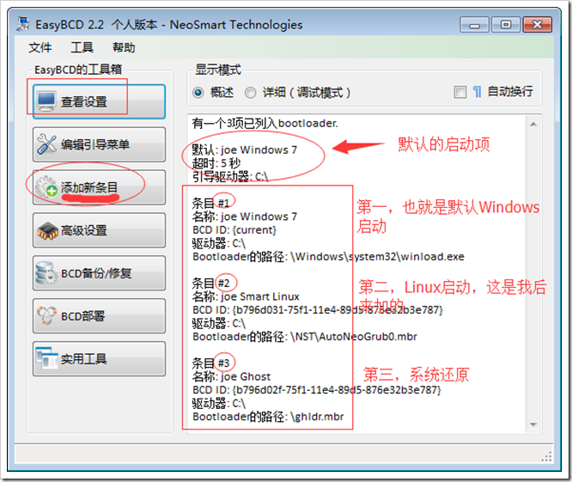The height and width of the screenshot is (482, 572).
Task: Click the text 有一个3项已列入bootloader.
Action: (265, 124)
